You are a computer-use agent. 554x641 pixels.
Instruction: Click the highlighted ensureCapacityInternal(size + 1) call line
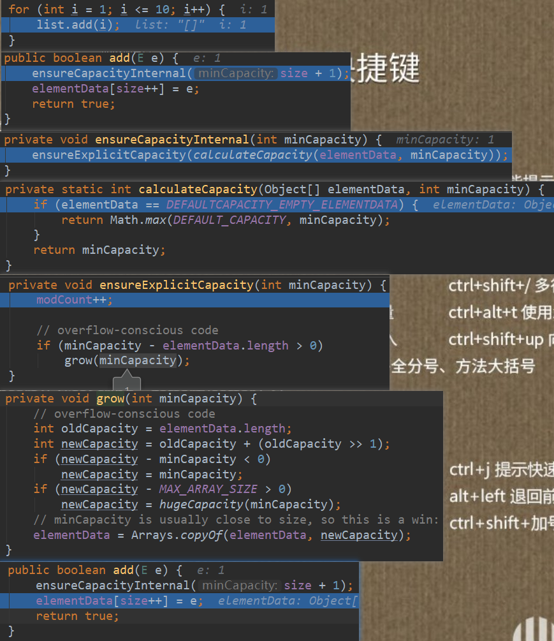coord(176,73)
